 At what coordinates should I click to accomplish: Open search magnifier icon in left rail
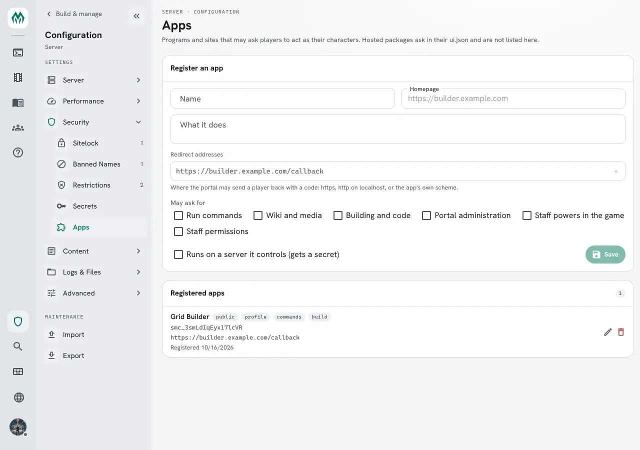tap(18, 346)
